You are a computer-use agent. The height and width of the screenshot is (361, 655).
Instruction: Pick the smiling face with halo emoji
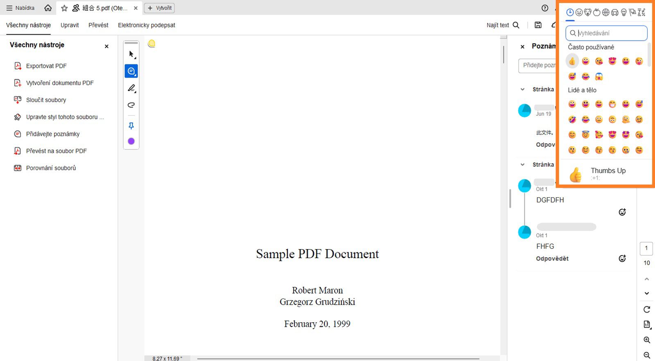(x=586, y=135)
